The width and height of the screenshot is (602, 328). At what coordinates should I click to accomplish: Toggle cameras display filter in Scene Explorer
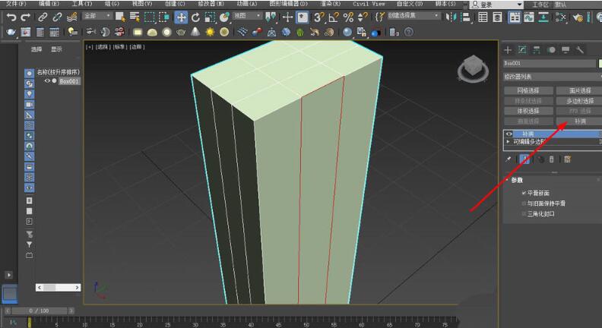pyautogui.click(x=29, y=104)
